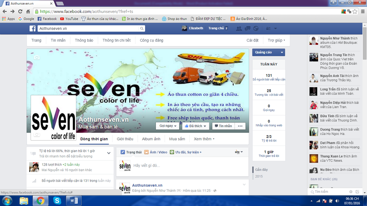
Task: Expand Xem thêm tab dropdown
Action: (x=204, y=139)
